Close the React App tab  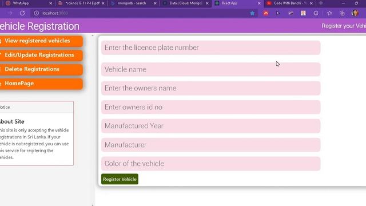pyautogui.click(x=259, y=3)
